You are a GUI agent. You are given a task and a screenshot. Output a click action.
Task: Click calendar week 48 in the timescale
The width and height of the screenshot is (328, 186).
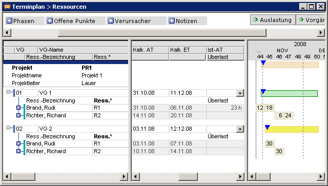click(x=298, y=57)
